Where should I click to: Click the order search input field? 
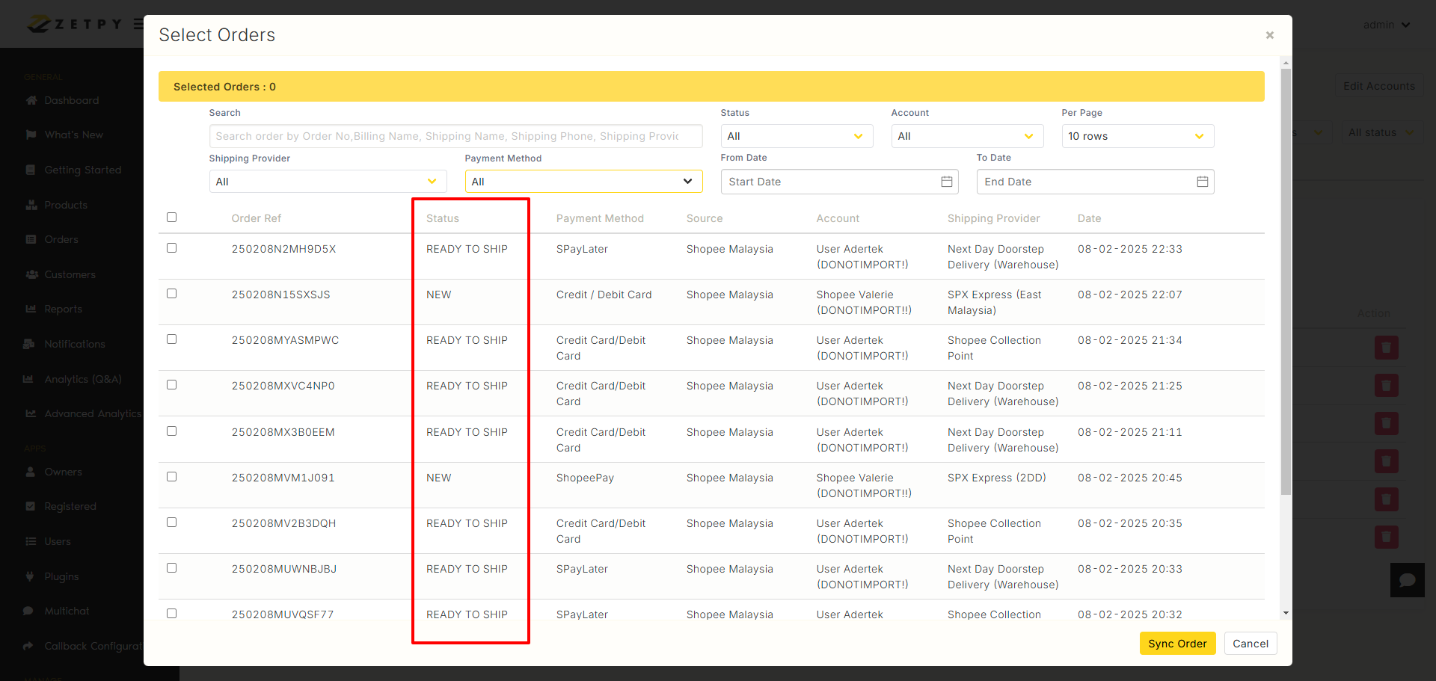(455, 136)
